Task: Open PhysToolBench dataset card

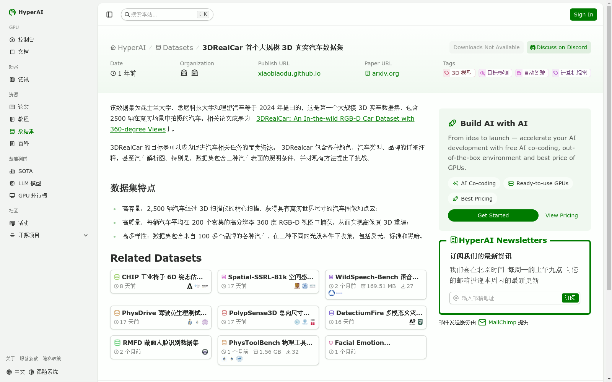Action: point(268,350)
